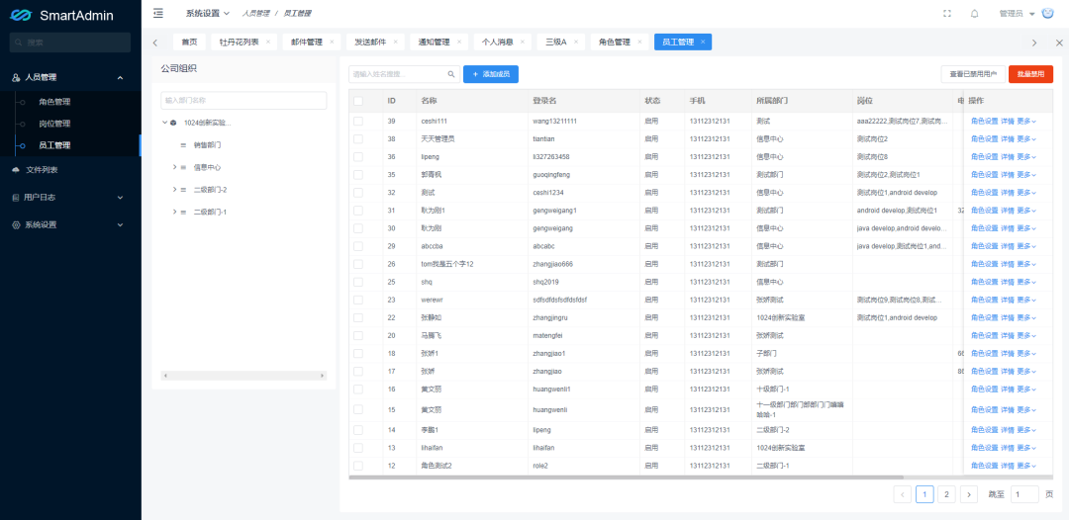Switch to the 首页 tab
This screenshot has height=520, width=1069.
pyautogui.click(x=189, y=43)
